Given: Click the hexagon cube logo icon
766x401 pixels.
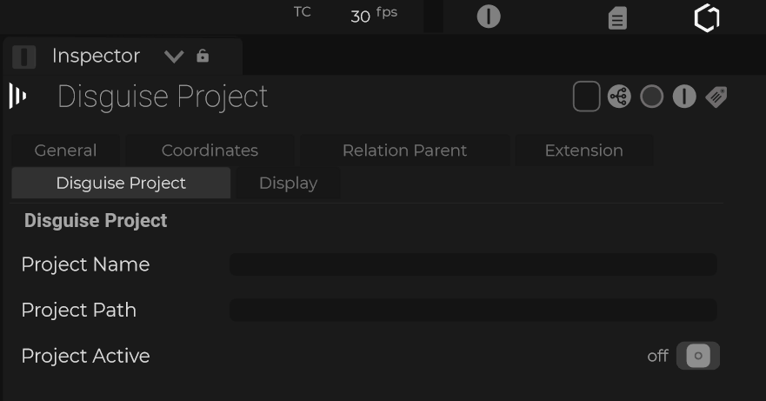Looking at the screenshot, I should point(707,17).
